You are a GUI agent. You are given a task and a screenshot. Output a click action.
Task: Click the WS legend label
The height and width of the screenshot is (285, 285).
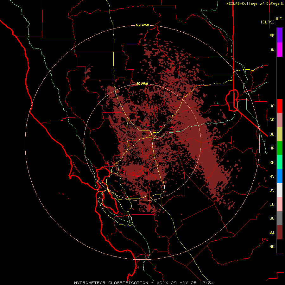(272, 176)
